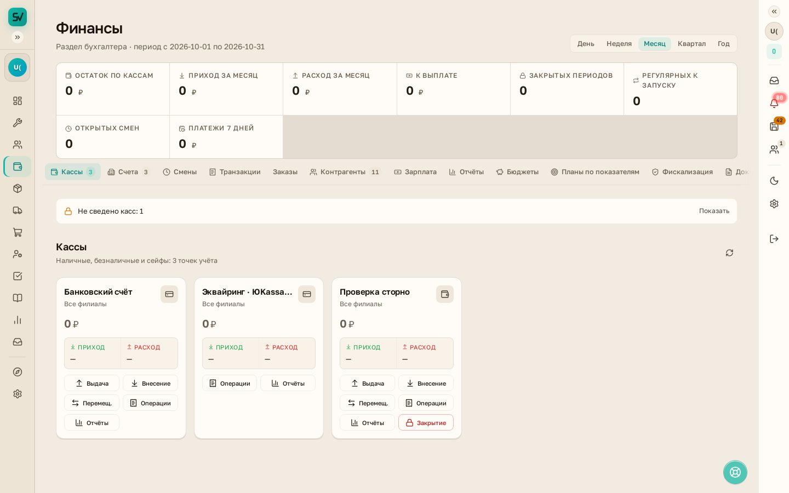Image resolution: width=789 pixels, height=493 pixels.
Task: Open the user avatar menu in the left sidebar
Action: tap(18, 67)
